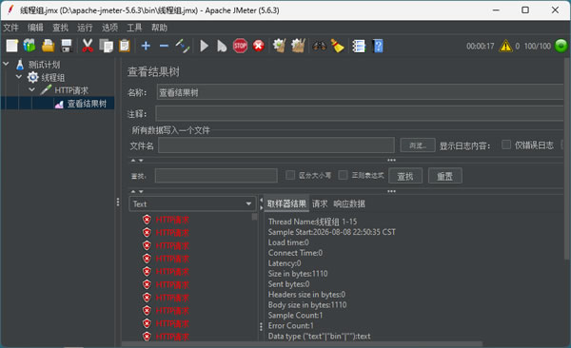The width and height of the screenshot is (571, 348).
Task: Open the Templates icon
Action: click(x=30, y=46)
